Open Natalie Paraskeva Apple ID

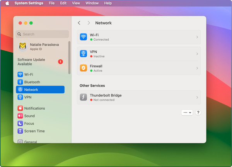pyautogui.click(x=40, y=46)
